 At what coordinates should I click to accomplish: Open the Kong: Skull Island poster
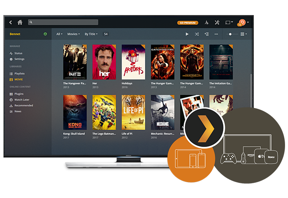pos(75,113)
